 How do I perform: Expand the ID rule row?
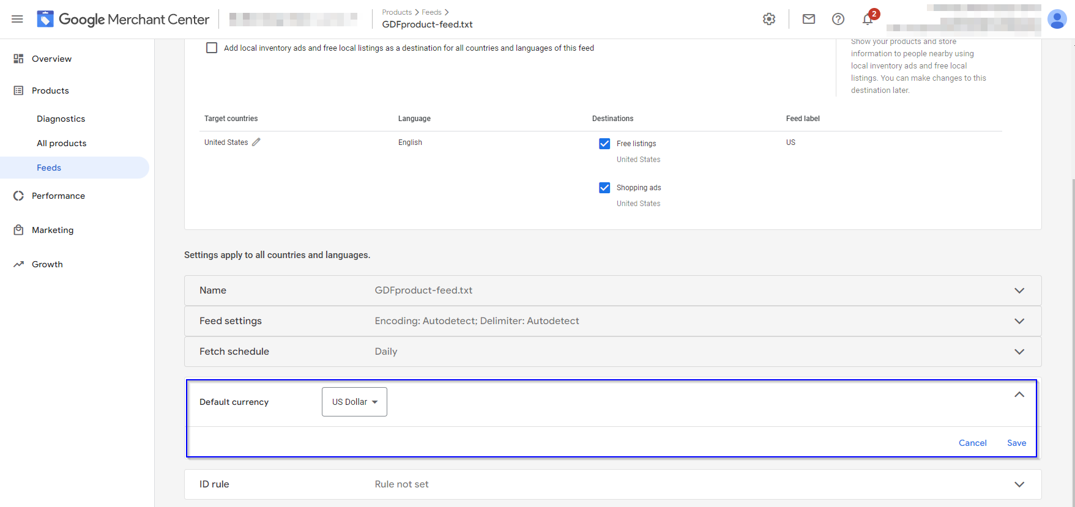pyautogui.click(x=612, y=484)
